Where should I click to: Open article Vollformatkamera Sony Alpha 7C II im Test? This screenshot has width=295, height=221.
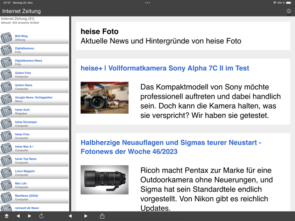[x=165, y=68]
